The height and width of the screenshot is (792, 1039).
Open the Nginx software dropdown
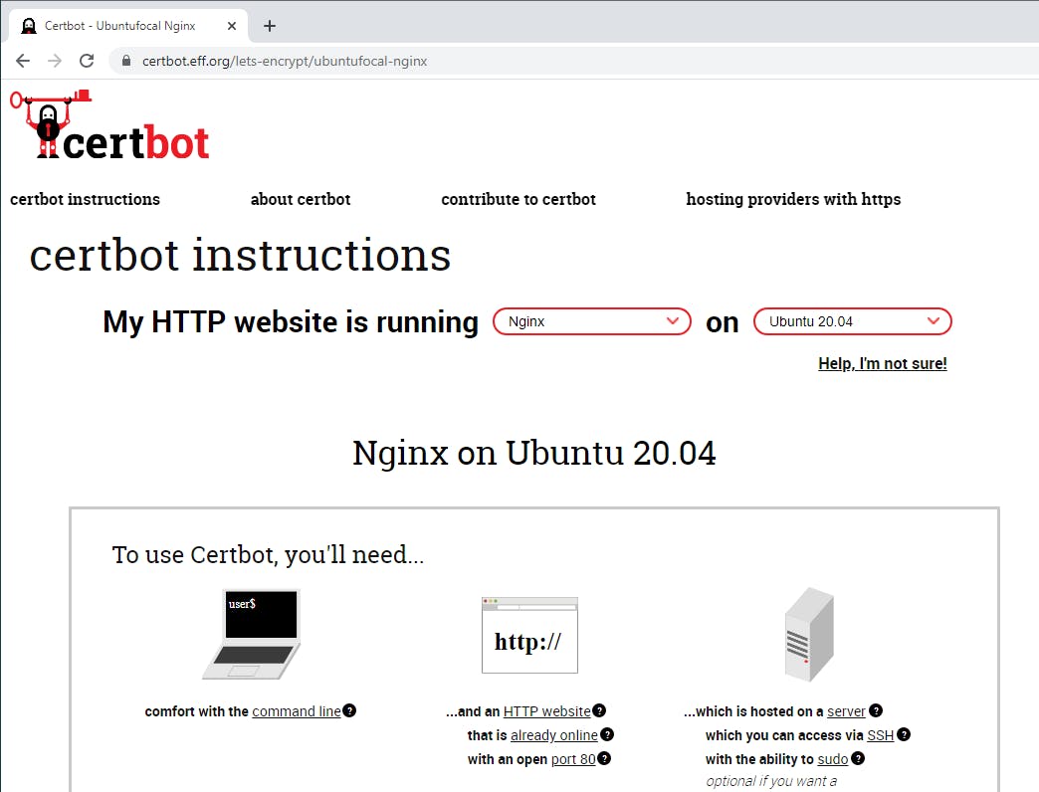pos(592,321)
